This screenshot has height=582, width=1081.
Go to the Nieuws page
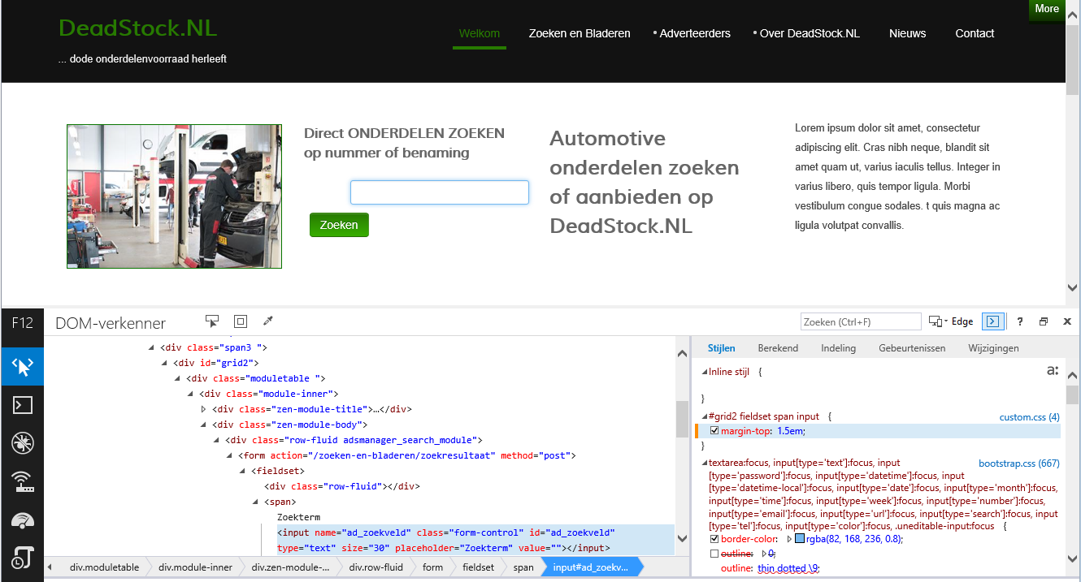click(x=907, y=33)
